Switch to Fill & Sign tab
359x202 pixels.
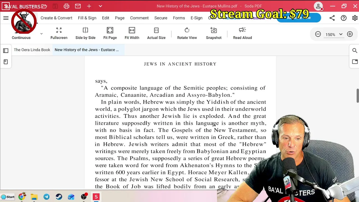(87, 18)
